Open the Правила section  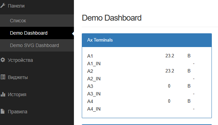pos(17,112)
